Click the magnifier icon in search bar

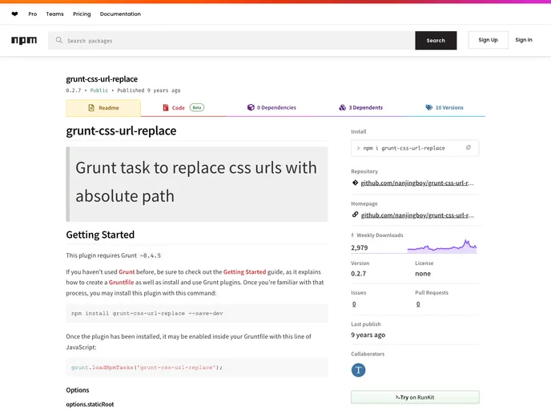pyautogui.click(x=59, y=40)
